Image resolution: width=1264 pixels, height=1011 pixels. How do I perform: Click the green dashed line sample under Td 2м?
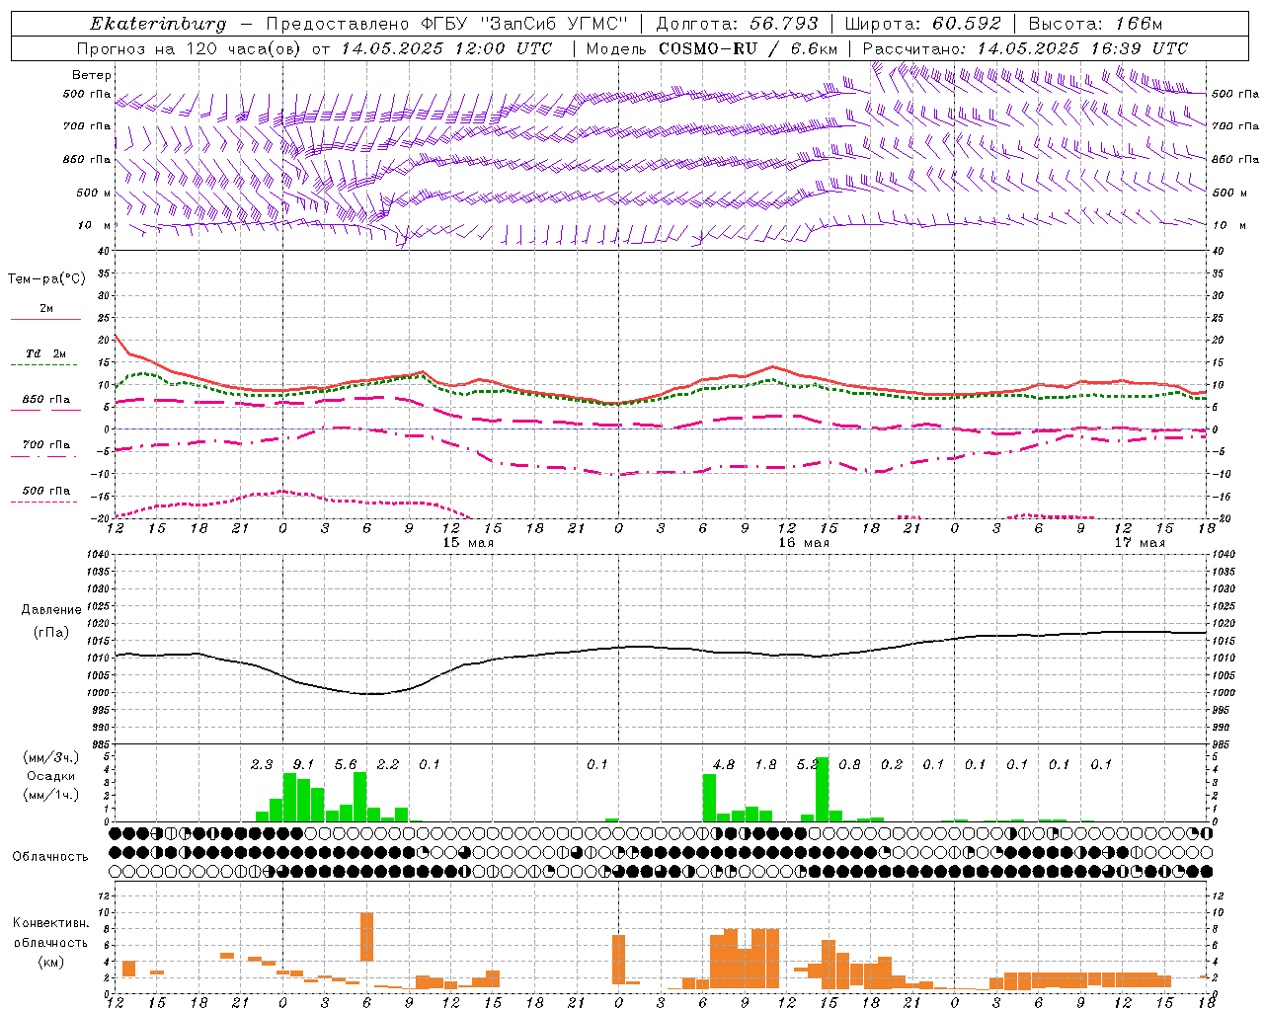pos(45,364)
